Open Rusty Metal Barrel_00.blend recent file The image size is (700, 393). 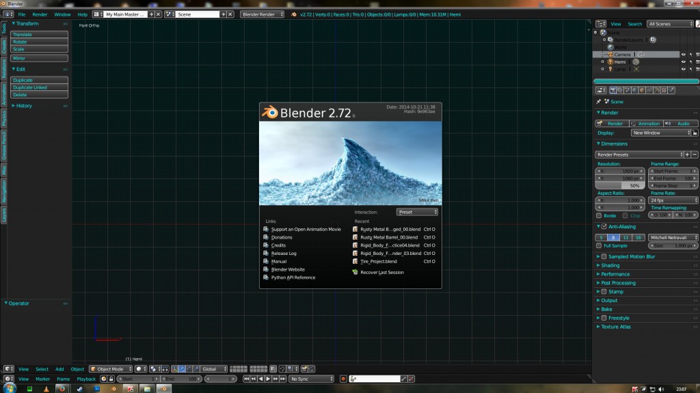coord(389,237)
